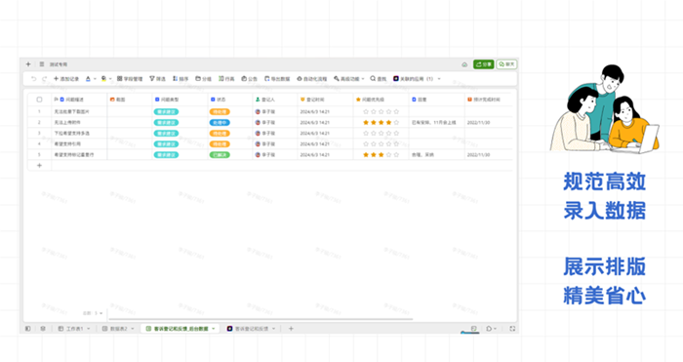Image resolution: width=683 pixels, height=362 pixels.
Task: Open the font color letter A tool
Action: 88,79
